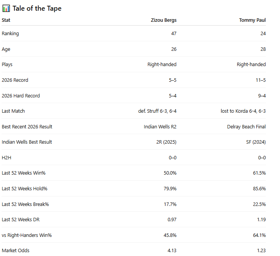Click the lost to Korda result cell
Screen dimensions: 280x256
tap(243, 111)
